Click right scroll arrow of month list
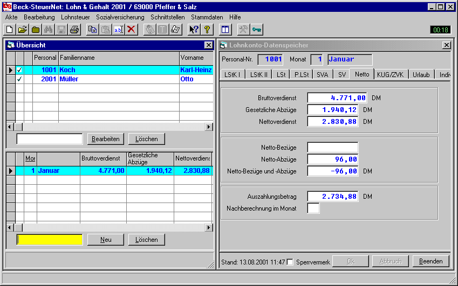This screenshot has height=286, width=458. coord(209,227)
